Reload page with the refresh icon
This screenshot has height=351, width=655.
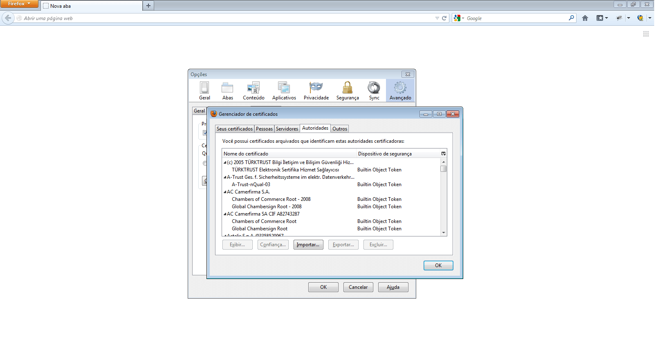point(444,18)
